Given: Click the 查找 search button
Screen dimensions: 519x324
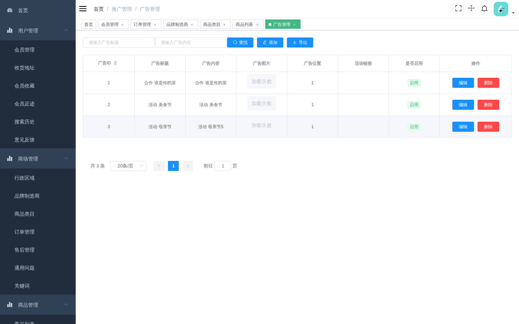Looking at the screenshot, I should pos(240,42).
